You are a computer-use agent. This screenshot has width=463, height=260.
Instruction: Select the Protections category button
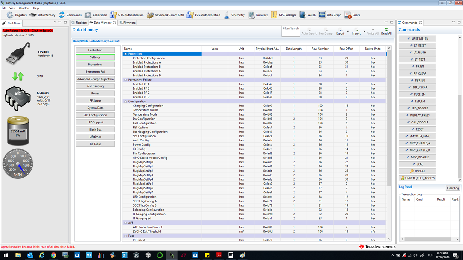pyautogui.click(x=95, y=65)
